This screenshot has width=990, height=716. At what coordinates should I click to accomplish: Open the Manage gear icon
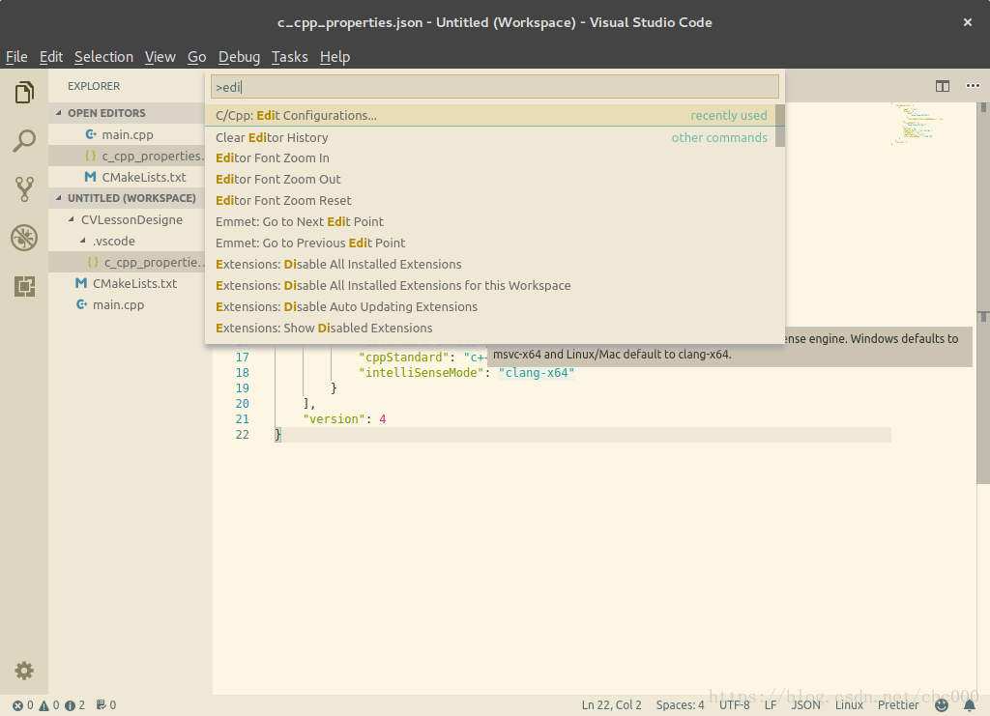(24, 671)
